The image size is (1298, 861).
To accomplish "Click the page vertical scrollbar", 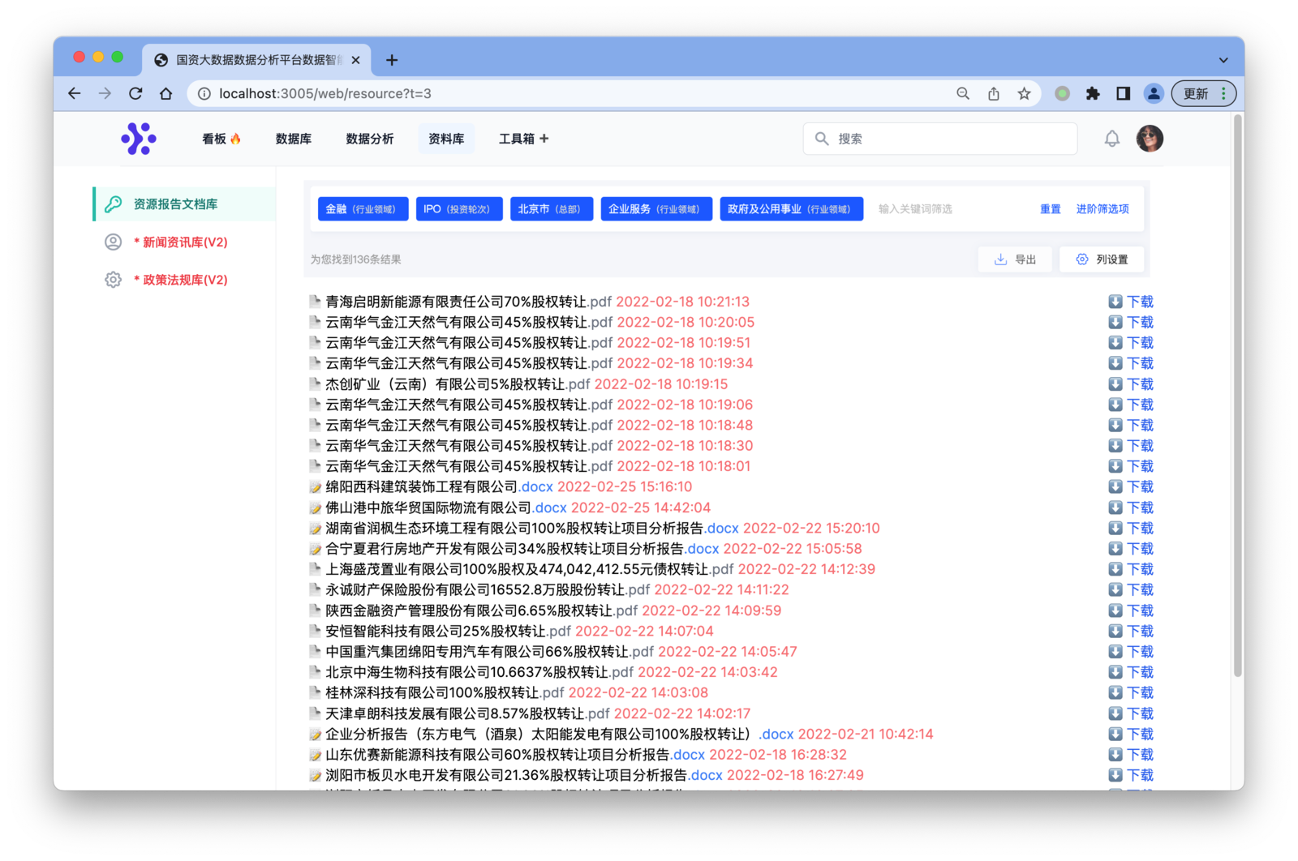I will tap(1238, 396).
